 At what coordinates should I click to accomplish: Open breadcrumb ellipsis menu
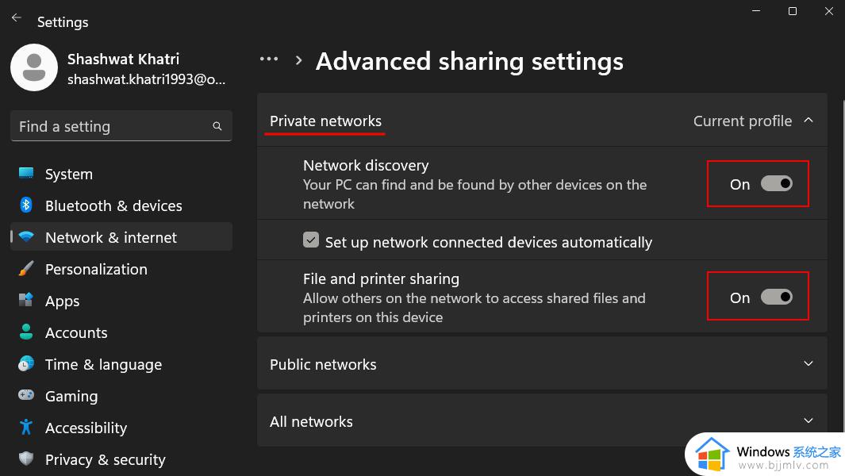pyautogui.click(x=269, y=59)
